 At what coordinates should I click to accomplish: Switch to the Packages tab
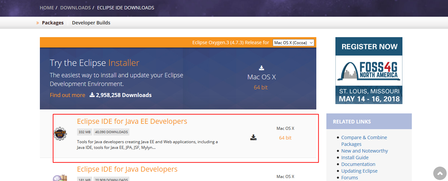53,23
